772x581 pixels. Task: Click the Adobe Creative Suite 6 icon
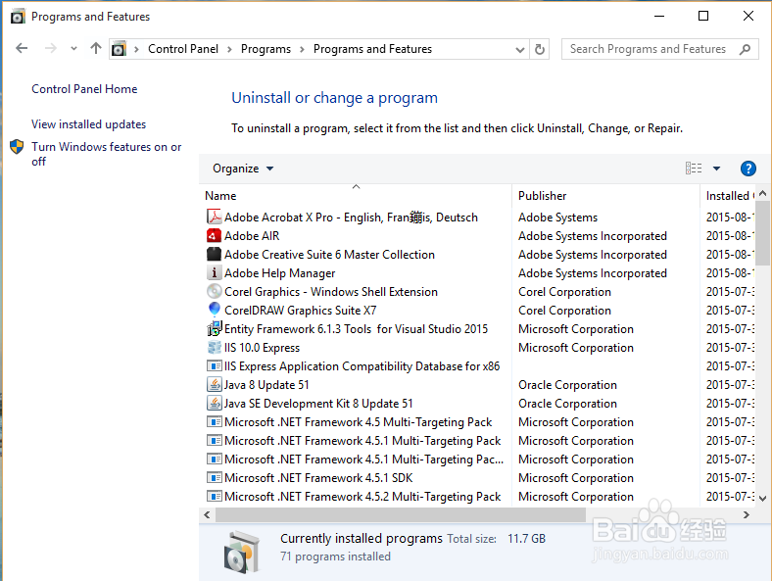pos(214,254)
